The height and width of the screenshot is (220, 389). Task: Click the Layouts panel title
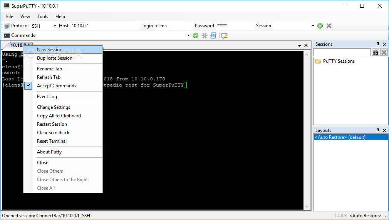[323, 130]
